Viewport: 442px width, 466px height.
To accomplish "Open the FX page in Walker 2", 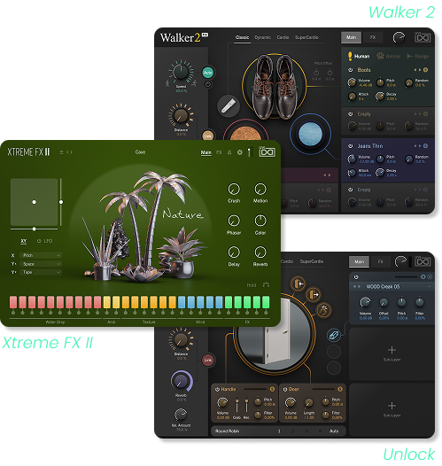I will 373,37.
